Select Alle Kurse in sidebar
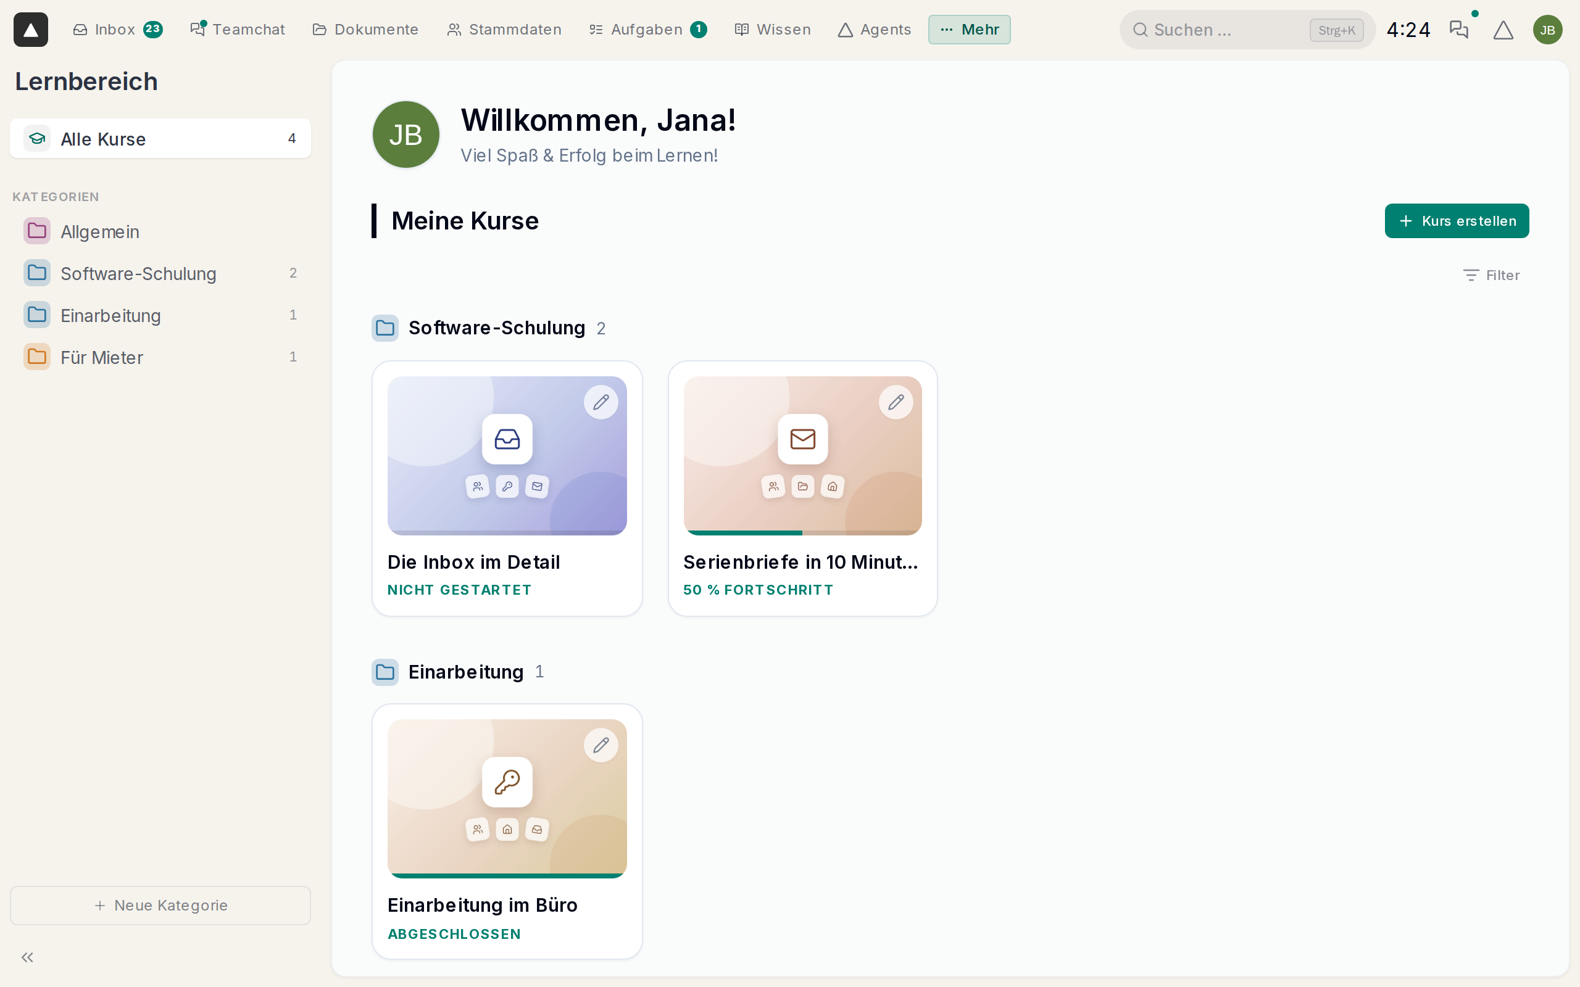This screenshot has height=987, width=1580. point(160,138)
